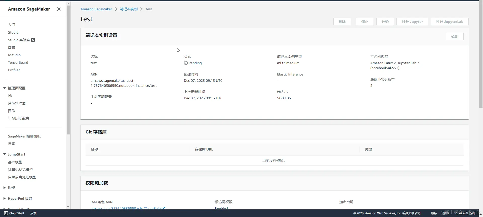The image size is (483, 217).
Task: Expand the HyperPod 集群 section
Action: tap(5, 198)
